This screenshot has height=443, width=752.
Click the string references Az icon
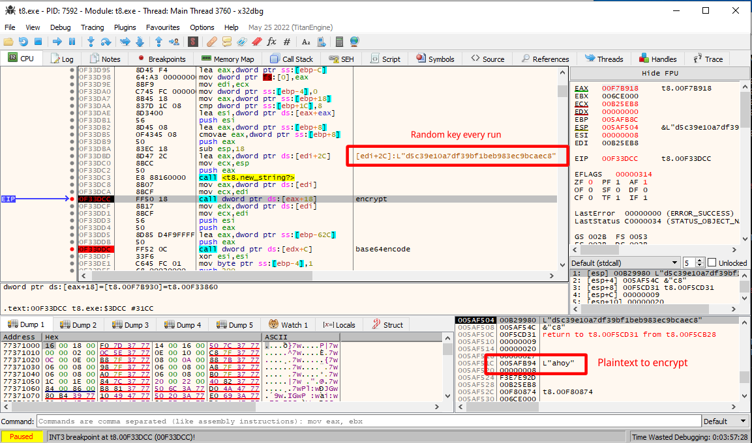click(306, 42)
